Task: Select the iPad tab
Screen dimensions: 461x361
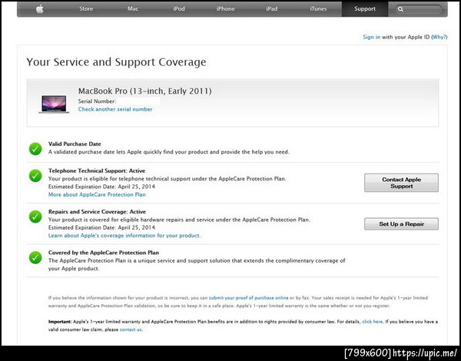Action: tap(272, 8)
